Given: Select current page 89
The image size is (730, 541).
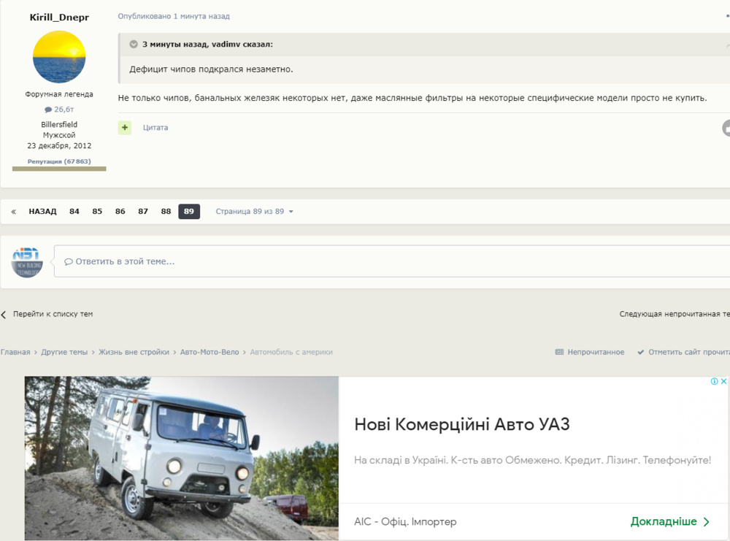Looking at the screenshot, I should (x=189, y=212).
